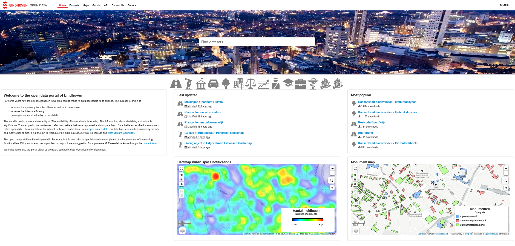Click the tree nature theme icon
Viewport: 515px width, 246px height.
click(x=226, y=83)
